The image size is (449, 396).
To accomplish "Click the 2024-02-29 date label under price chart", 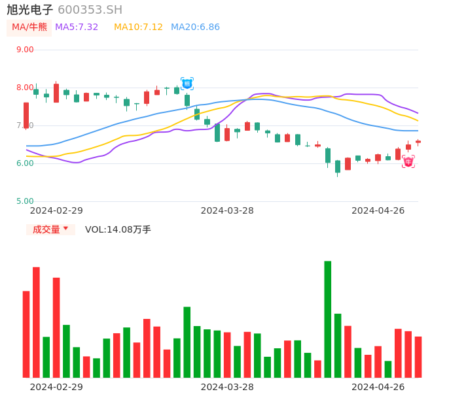I will point(56,210).
